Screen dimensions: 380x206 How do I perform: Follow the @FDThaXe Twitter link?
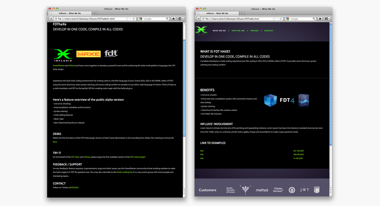click(74, 188)
